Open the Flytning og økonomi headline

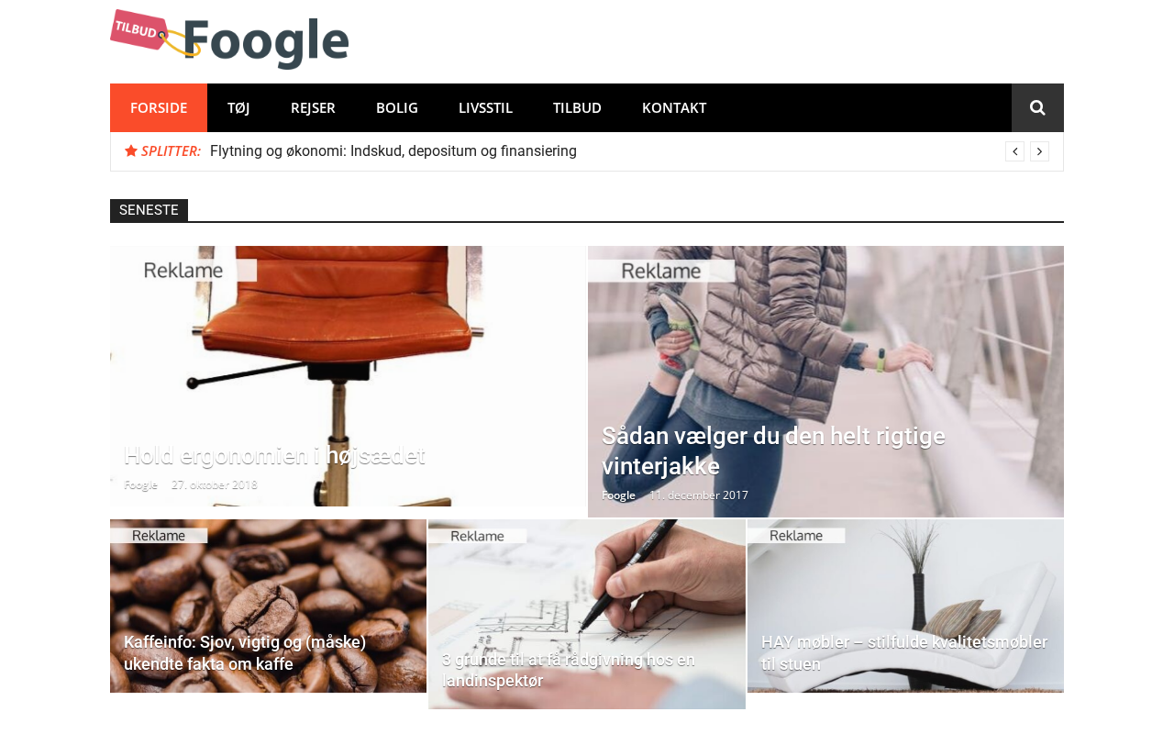pos(393,151)
